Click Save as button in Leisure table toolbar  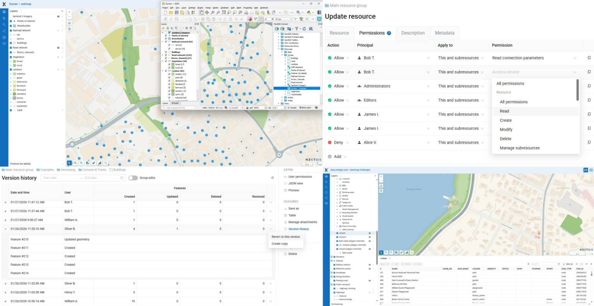click(x=568, y=264)
